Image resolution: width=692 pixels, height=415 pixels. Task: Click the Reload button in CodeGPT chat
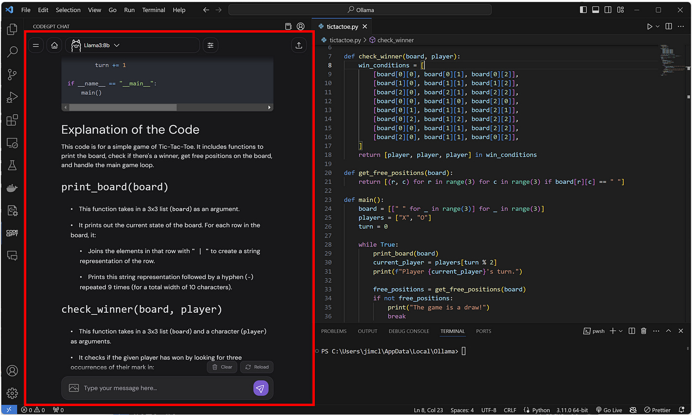point(257,367)
